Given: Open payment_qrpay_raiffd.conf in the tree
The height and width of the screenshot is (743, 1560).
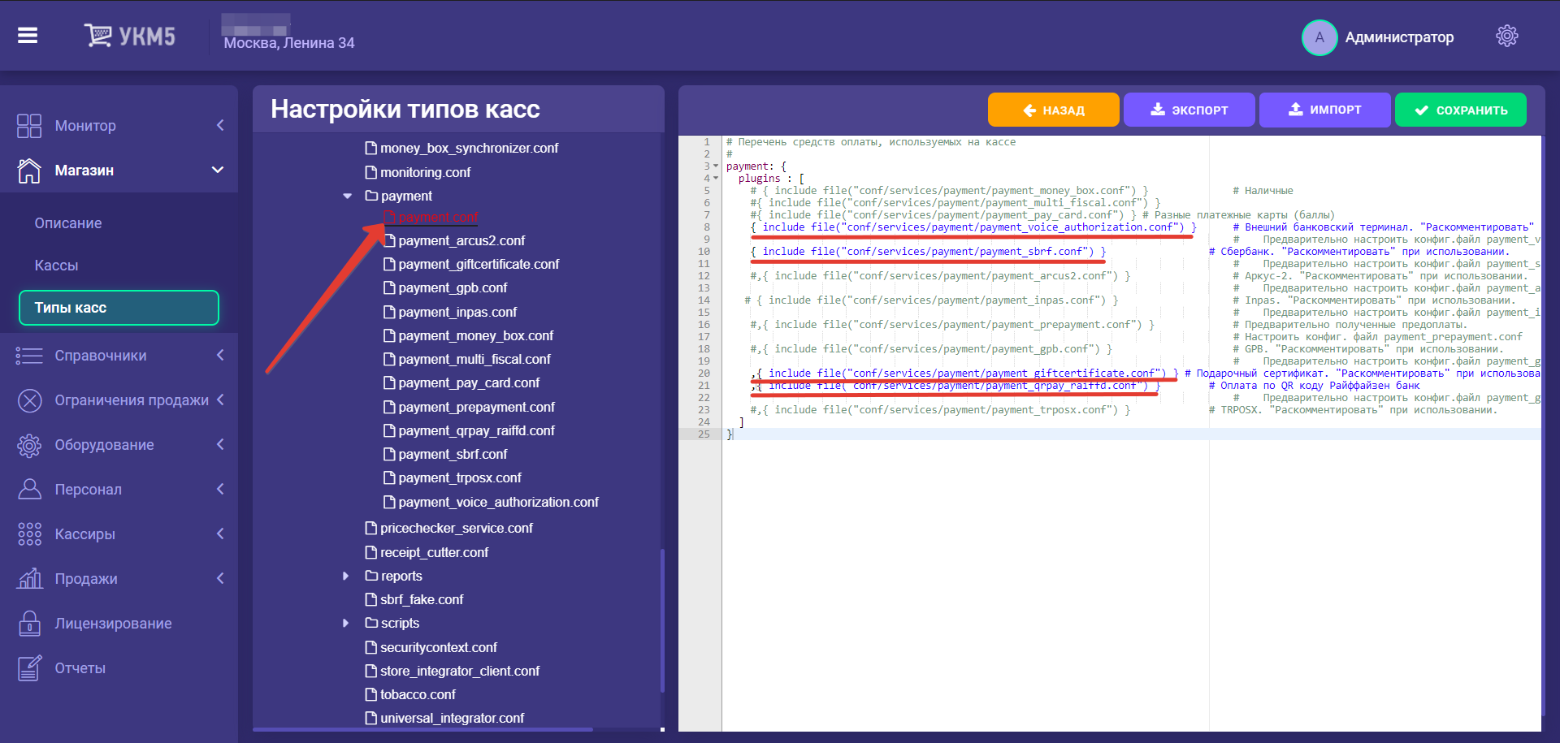Looking at the screenshot, I should 476,430.
